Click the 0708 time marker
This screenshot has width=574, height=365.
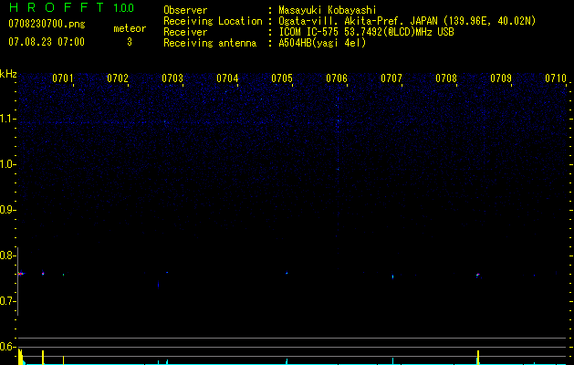pos(446,78)
